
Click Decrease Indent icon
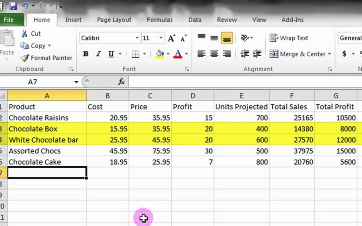click(x=245, y=54)
